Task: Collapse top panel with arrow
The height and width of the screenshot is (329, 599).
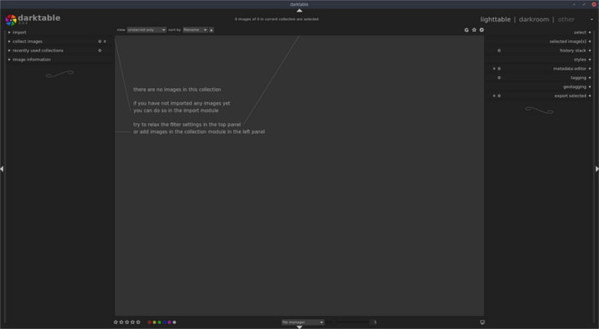Action: [299, 10]
